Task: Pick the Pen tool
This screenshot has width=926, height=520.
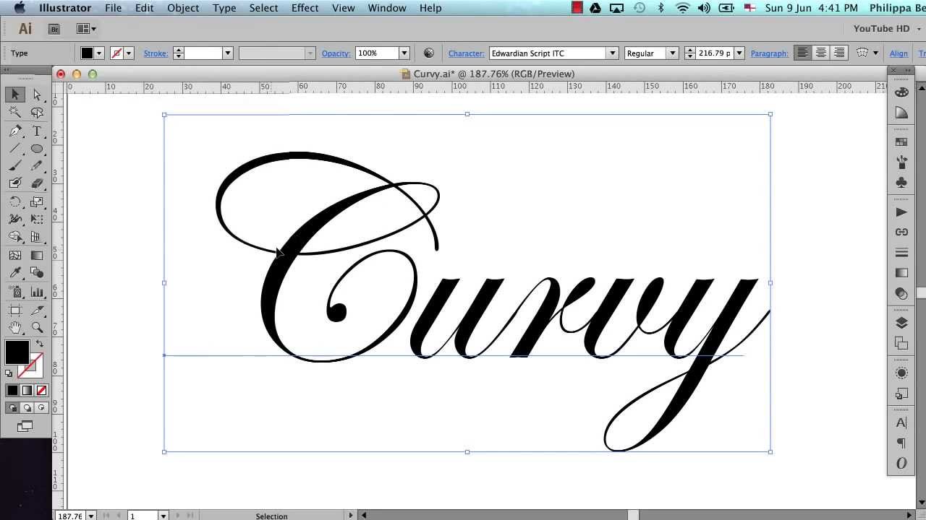Action: (14, 131)
